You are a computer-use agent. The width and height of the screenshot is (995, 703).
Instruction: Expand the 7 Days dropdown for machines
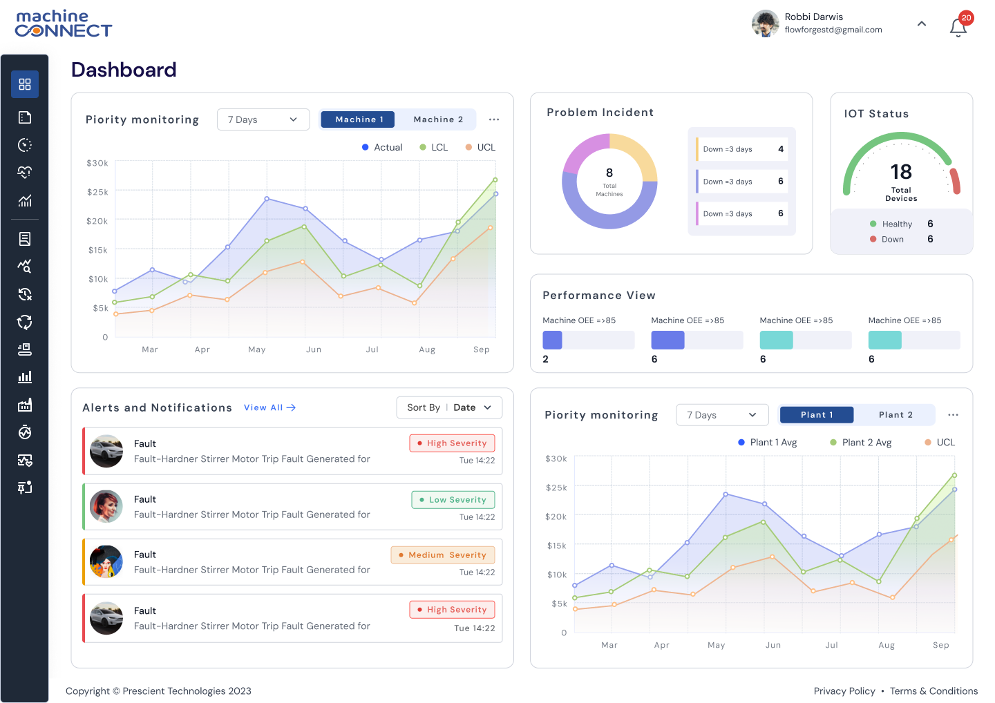click(263, 119)
